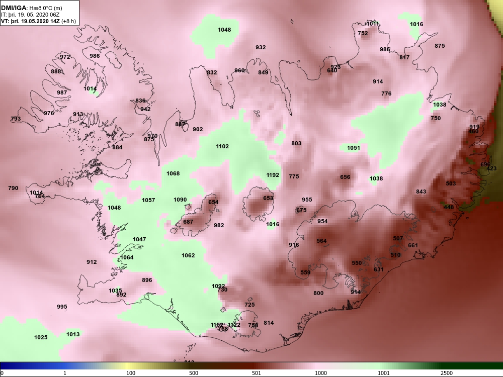The image size is (503, 377).
Task: Select the valid time line 'VT: þri. 19.05.2020 14Z'
Action: pyautogui.click(x=31, y=21)
